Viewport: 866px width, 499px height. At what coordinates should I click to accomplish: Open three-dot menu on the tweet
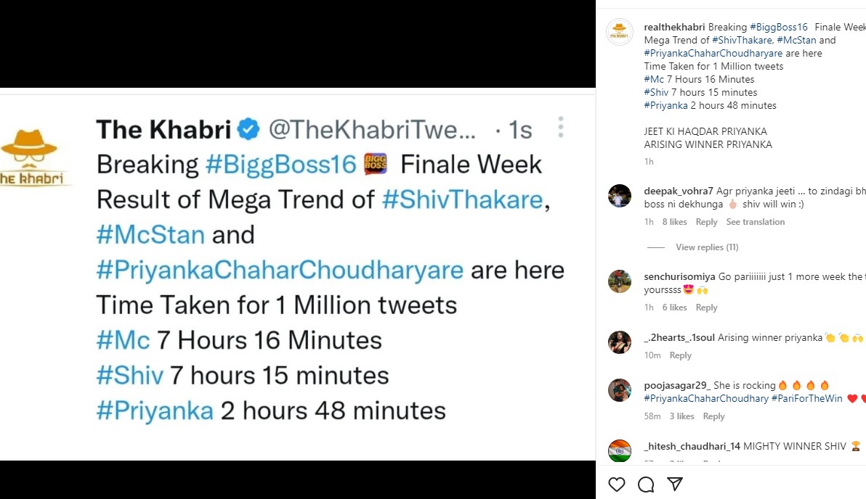tap(560, 128)
